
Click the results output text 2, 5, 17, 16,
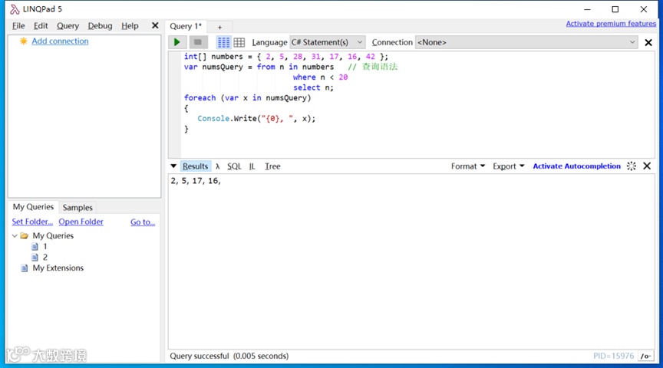(x=196, y=181)
